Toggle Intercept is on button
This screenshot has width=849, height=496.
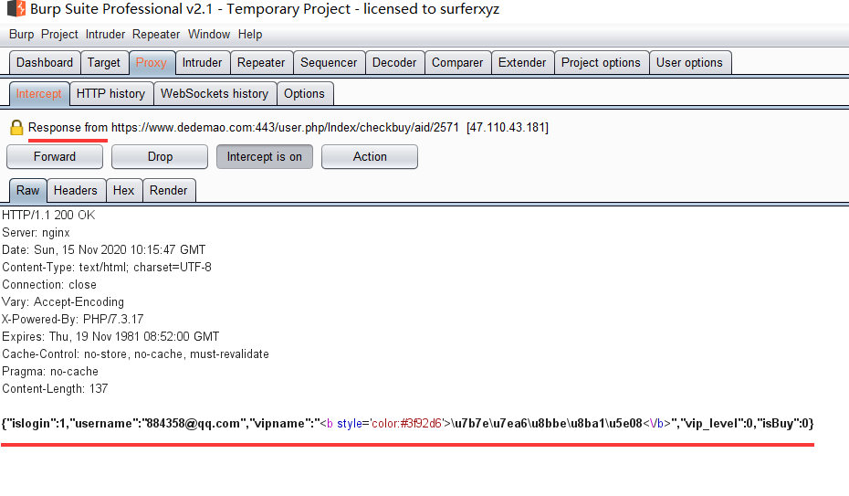[264, 156]
